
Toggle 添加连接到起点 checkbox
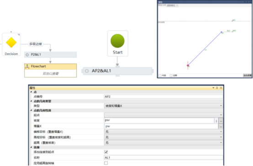(106, 152)
